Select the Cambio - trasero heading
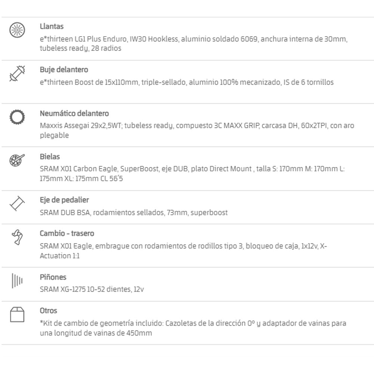374x374 pixels. 67,233
